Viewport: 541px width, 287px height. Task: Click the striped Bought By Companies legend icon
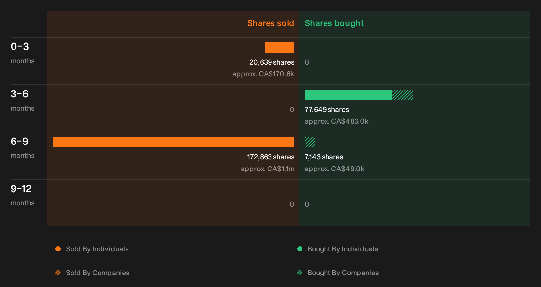point(300,273)
